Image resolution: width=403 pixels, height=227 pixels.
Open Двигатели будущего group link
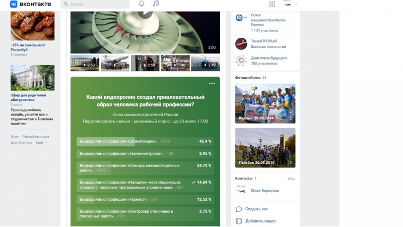[269, 58]
